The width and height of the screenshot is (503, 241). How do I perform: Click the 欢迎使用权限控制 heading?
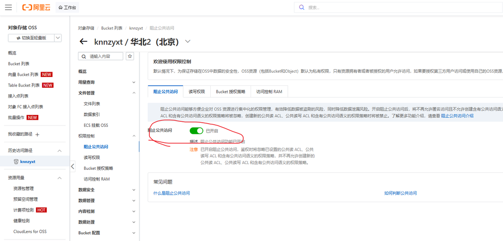click(172, 61)
